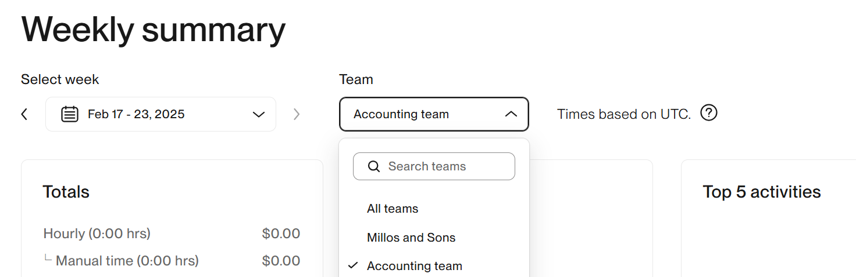Collapse the Team dropdown chevron
Image resolution: width=856 pixels, height=277 pixels.
click(511, 114)
